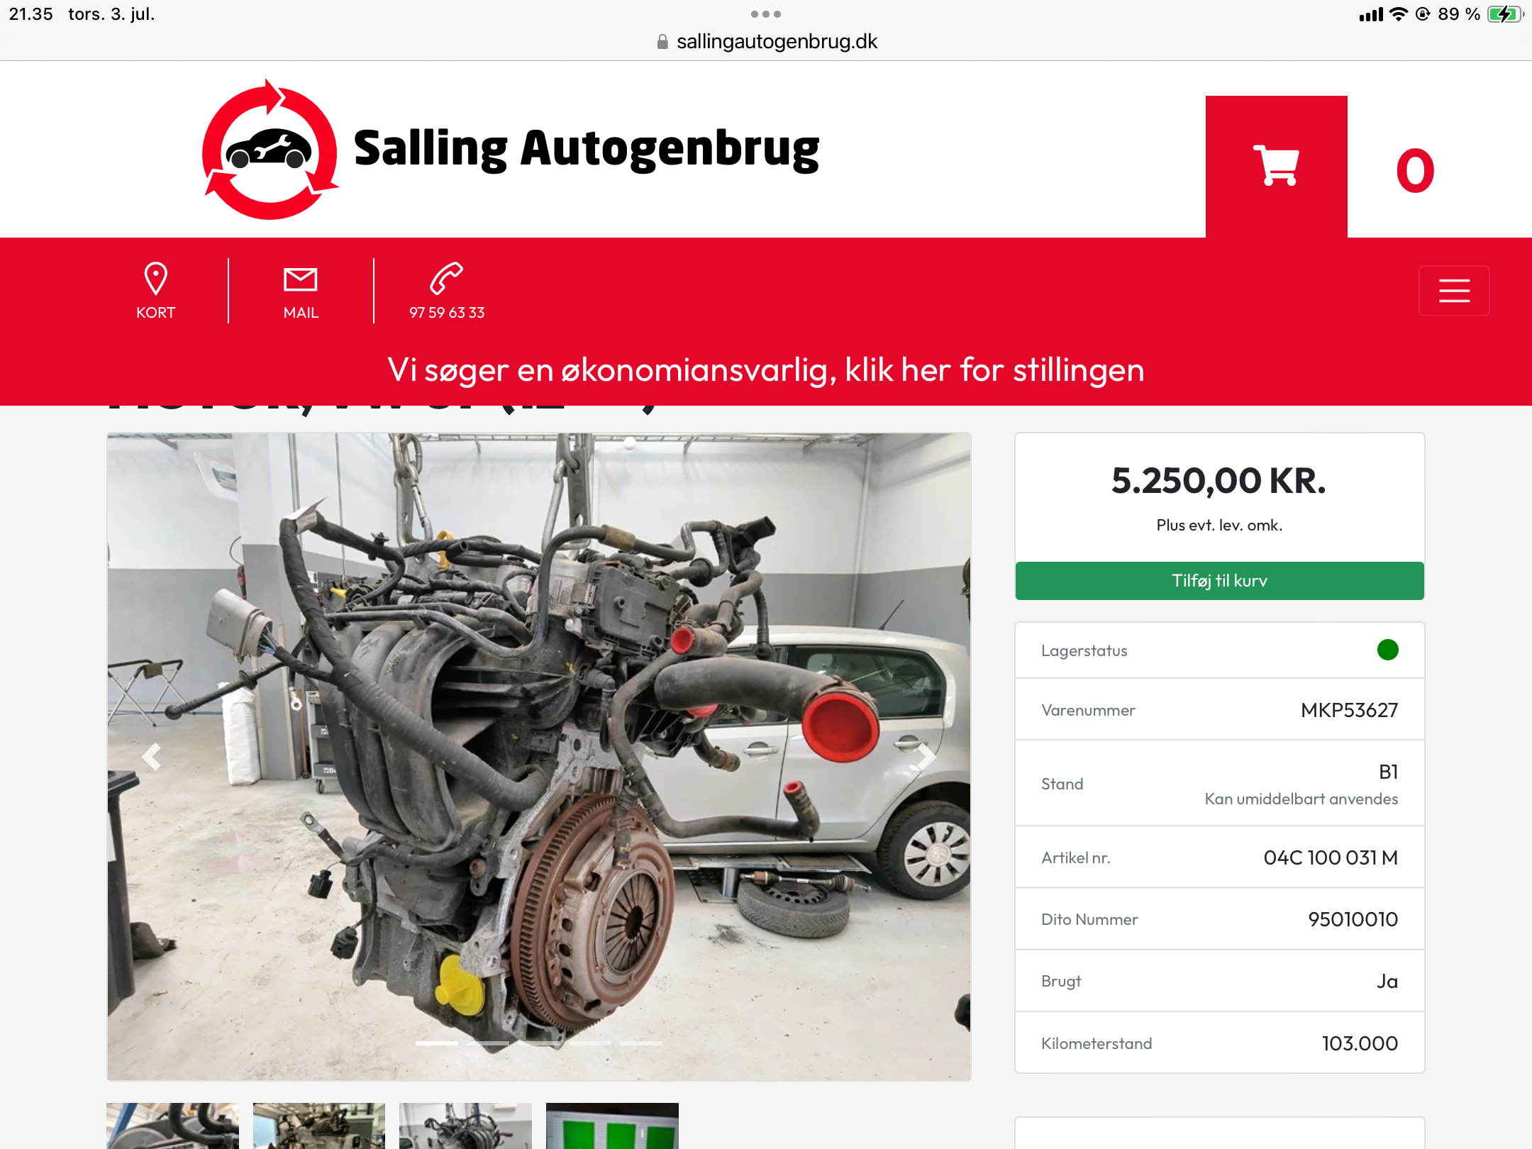1532x1149 pixels.
Task: Select the second engine thumbnail
Action: (x=319, y=1126)
